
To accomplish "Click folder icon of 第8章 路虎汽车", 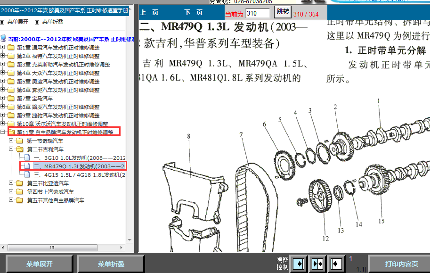I will click(x=11, y=107).
